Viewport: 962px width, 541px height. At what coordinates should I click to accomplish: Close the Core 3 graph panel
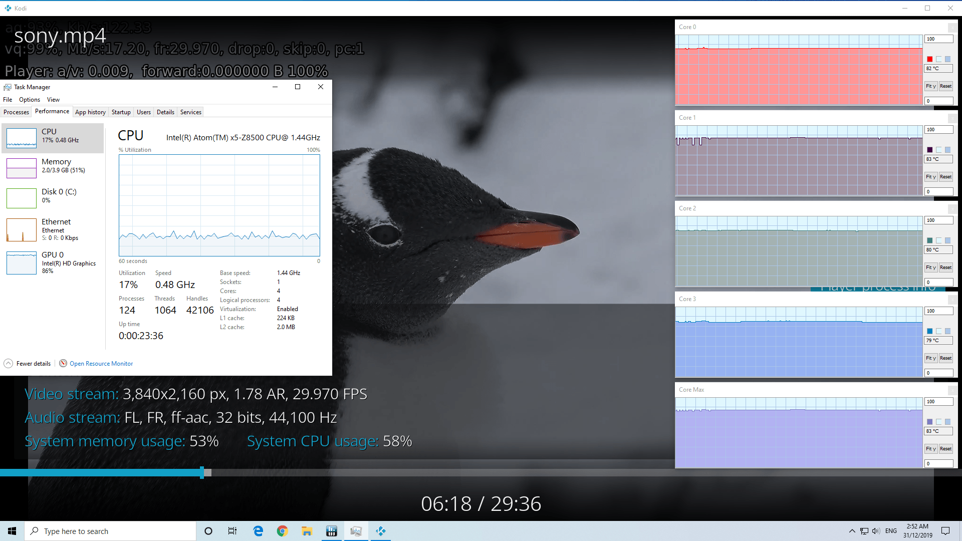(952, 300)
